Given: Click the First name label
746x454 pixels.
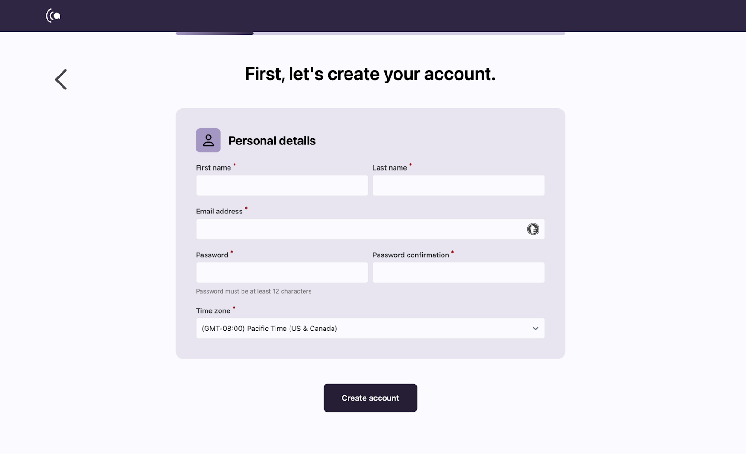Looking at the screenshot, I should tap(214, 168).
